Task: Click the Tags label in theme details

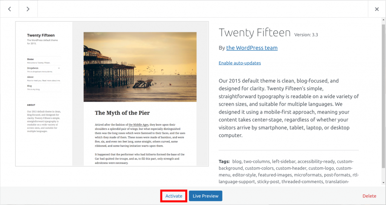Action: 224,161
